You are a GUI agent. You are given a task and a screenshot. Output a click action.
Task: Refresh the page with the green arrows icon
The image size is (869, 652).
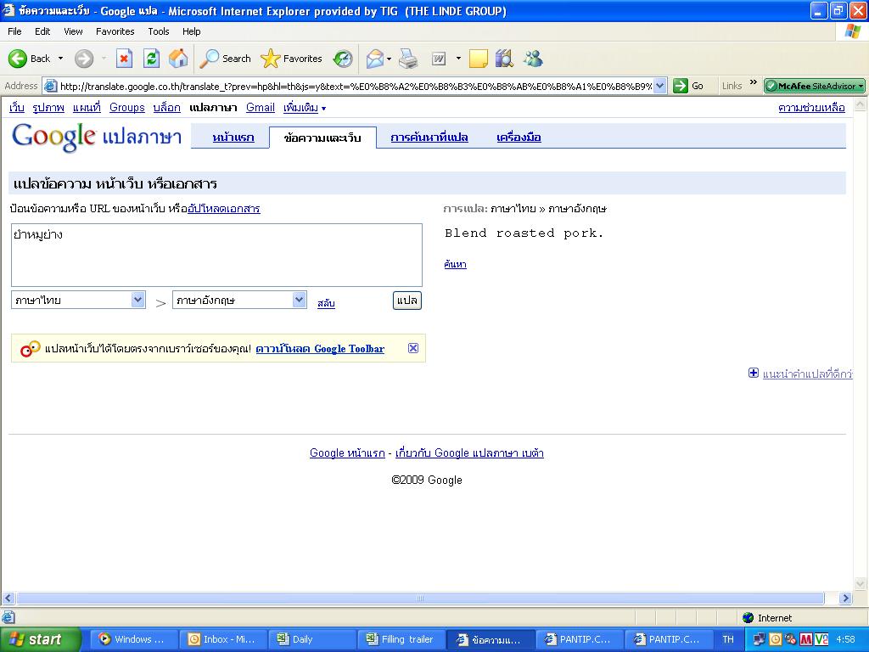151,59
